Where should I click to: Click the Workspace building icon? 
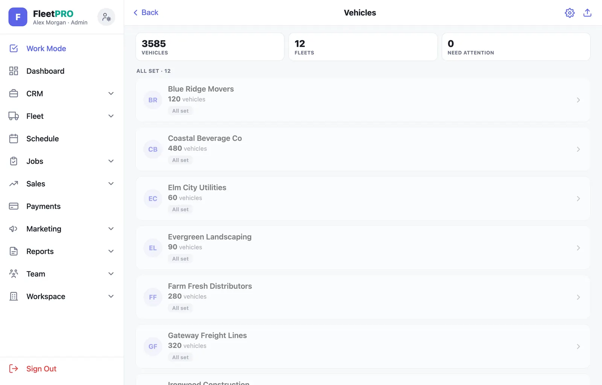[x=14, y=296]
